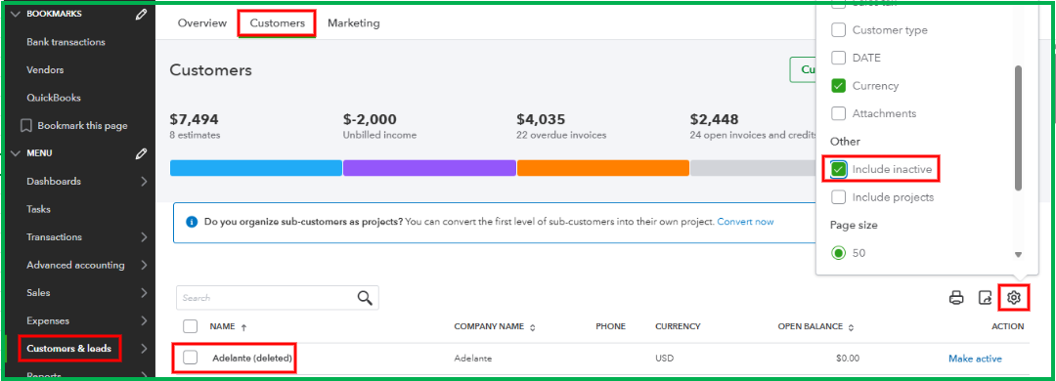The image size is (1056, 381).
Task: Expand the Sales submenu arrow
Action: [x=144, y=293]
